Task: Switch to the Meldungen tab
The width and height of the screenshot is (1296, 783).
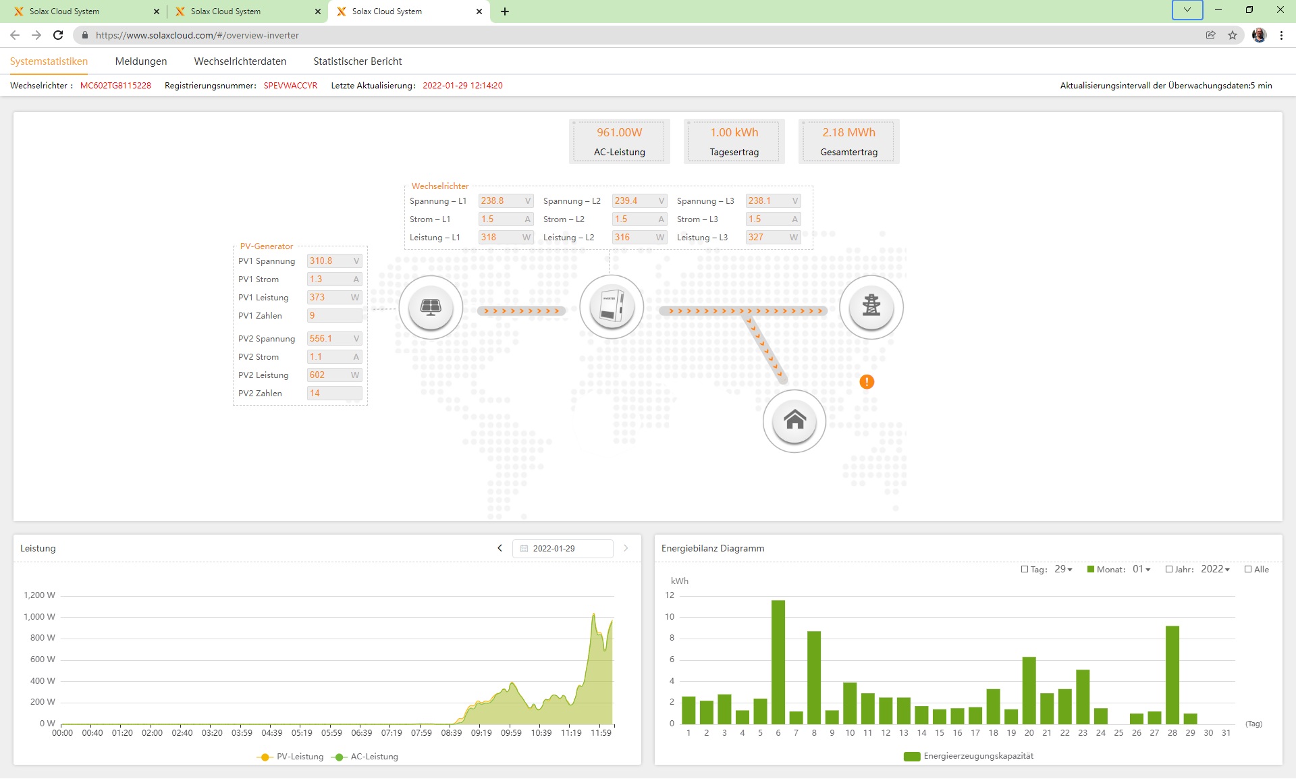Action: point(141,61)
